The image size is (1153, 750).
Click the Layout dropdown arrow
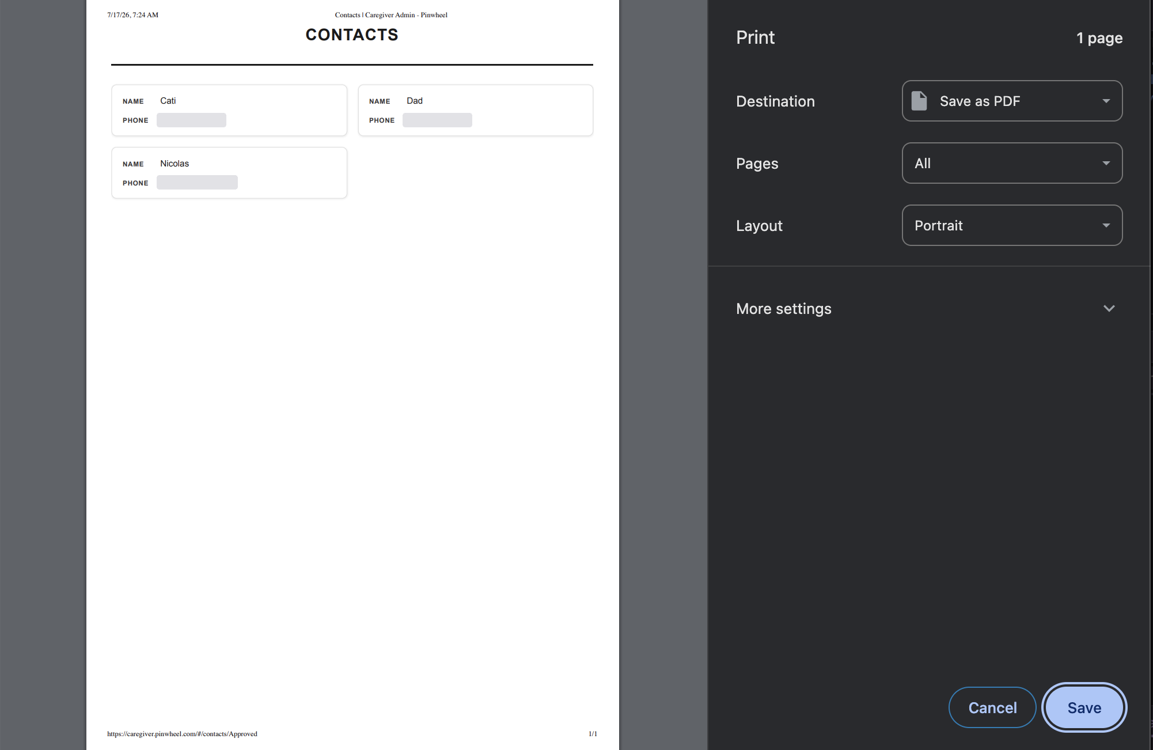coord(1106,225)
